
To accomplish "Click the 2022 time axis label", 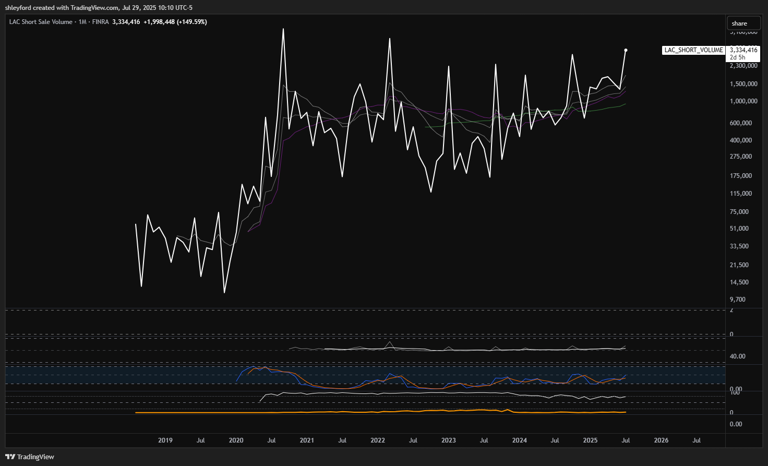I will pyautogui.click(x=378, y=440).
